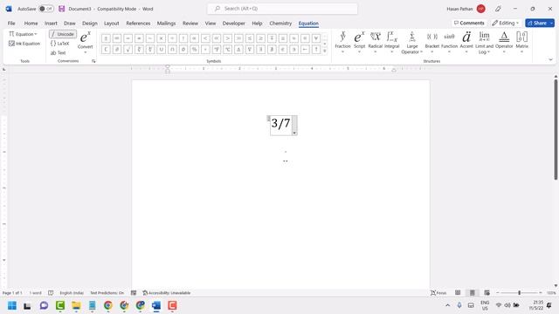Image resolution: width=559 pixels, height=314 pixels.
Task: Click English (India) language indicator
Action: (72, 293)
